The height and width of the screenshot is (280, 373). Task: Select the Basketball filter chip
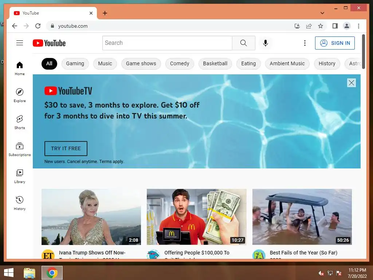(x=215, y=63)
